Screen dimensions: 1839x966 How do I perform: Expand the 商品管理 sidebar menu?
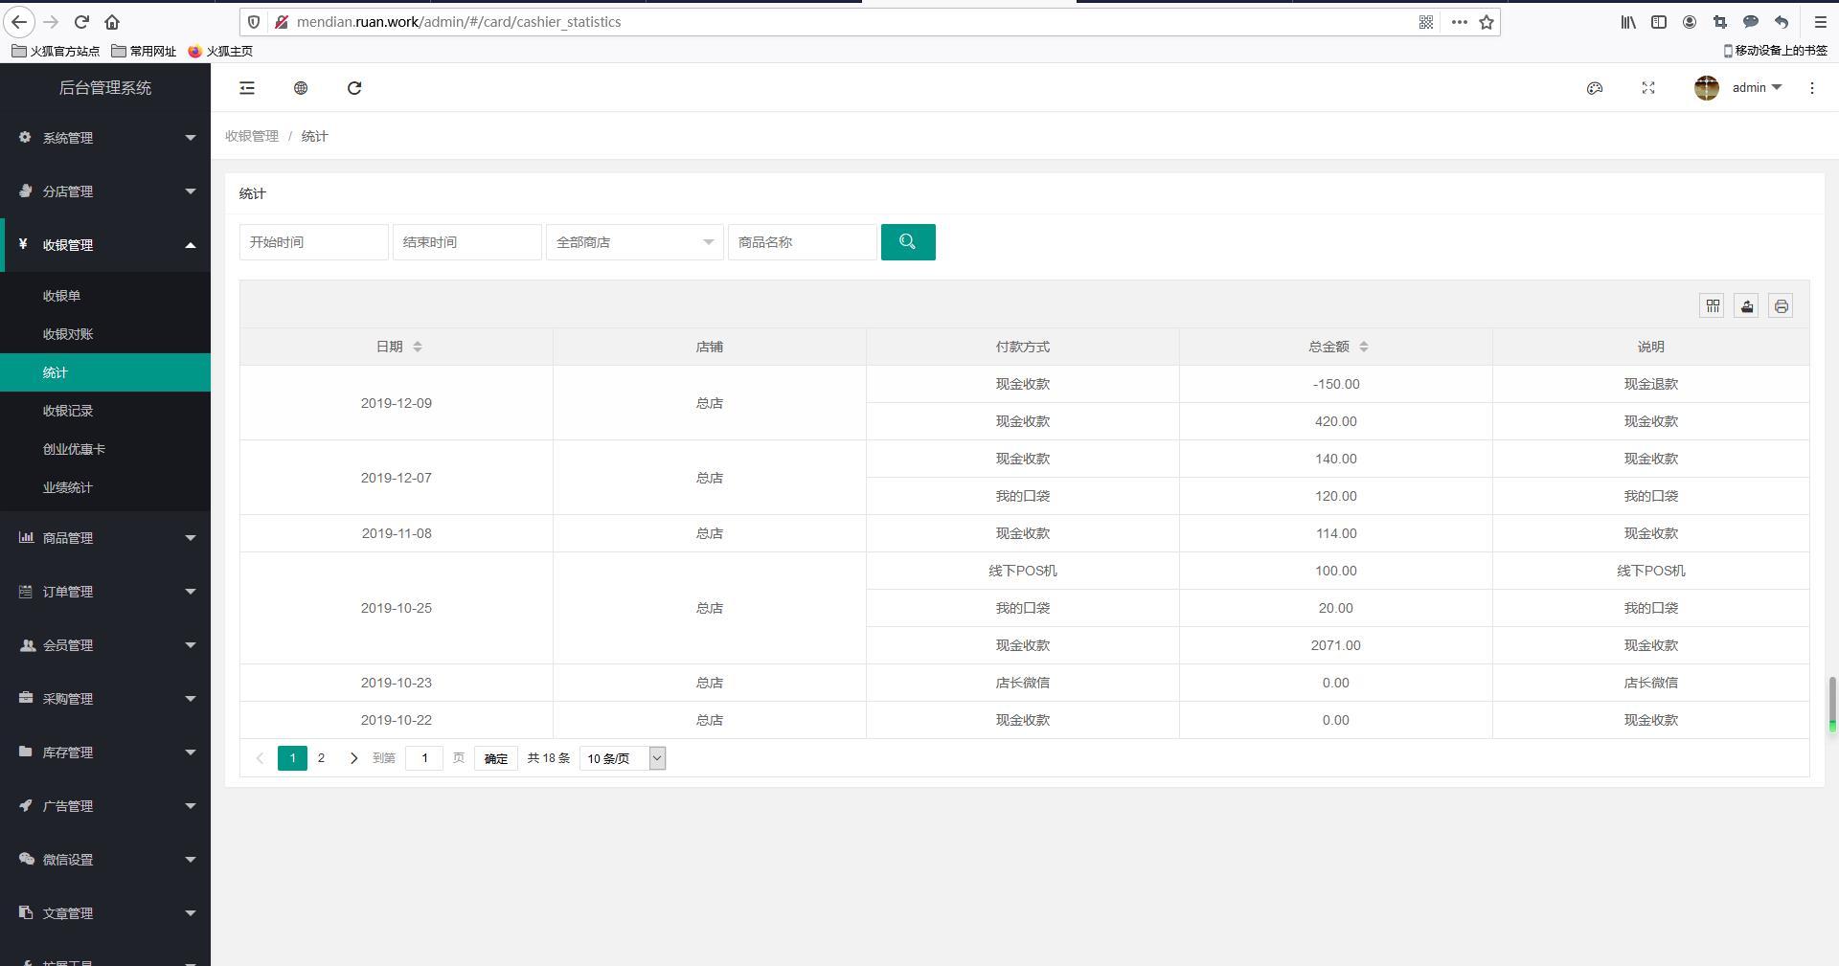click(105, 538)
